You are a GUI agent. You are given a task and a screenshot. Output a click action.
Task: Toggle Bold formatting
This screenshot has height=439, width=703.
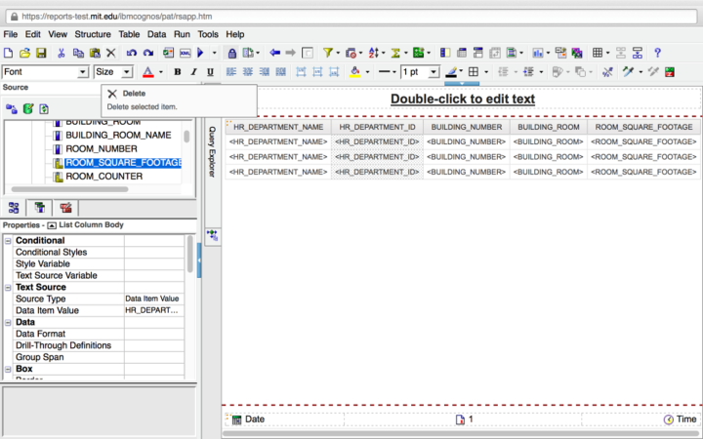point(178,72)
